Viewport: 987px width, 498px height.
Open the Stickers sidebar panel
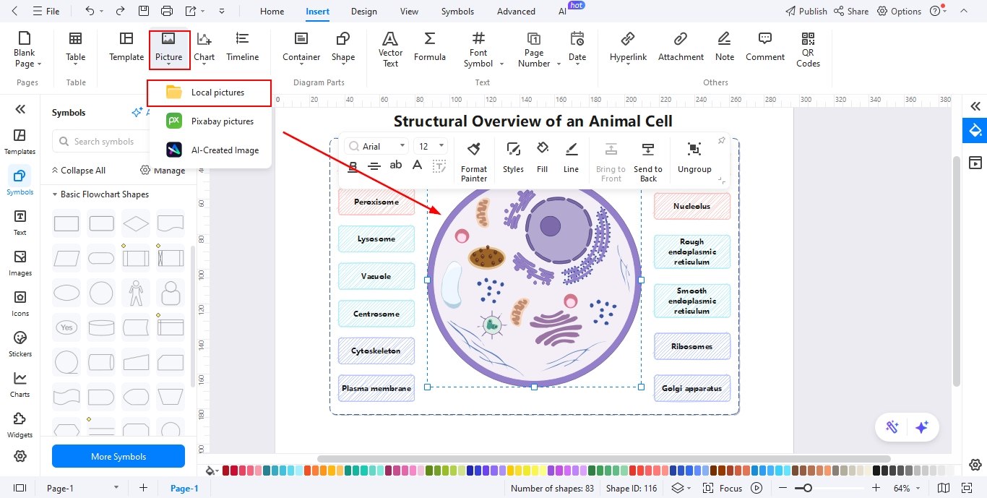click(x=20, y=344)
